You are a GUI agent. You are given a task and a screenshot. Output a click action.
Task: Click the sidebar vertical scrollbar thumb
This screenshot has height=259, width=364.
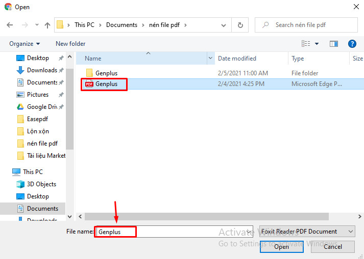click(x=69, y=109)
